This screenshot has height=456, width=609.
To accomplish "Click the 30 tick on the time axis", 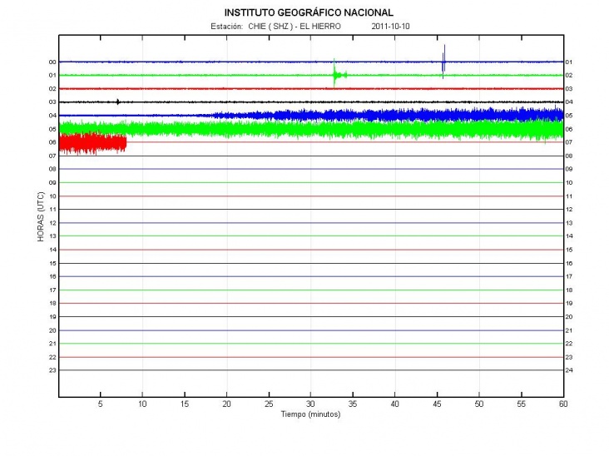I will (x=310, y=404).
